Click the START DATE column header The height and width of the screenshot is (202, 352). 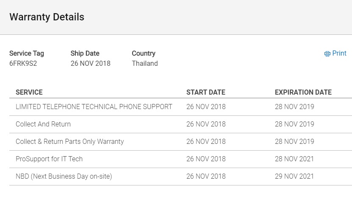(206, 92)
